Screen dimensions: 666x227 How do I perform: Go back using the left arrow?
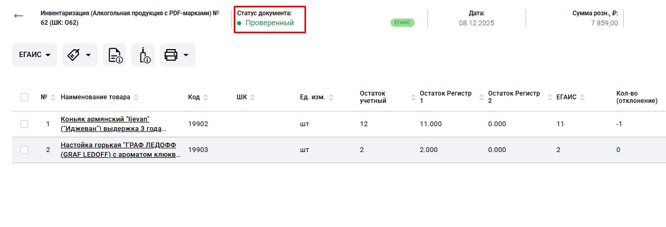18,16
